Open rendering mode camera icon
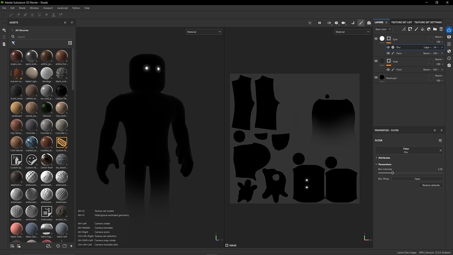Viewport: 453px width, 255px height. coord(369,23)
